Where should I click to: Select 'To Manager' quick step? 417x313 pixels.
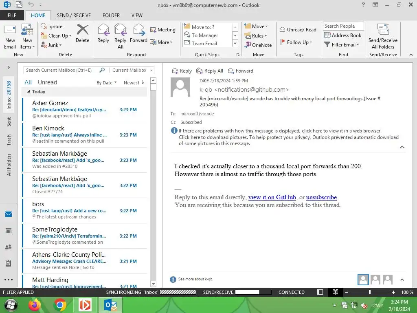pyautogui.click(x=208, y=35)
